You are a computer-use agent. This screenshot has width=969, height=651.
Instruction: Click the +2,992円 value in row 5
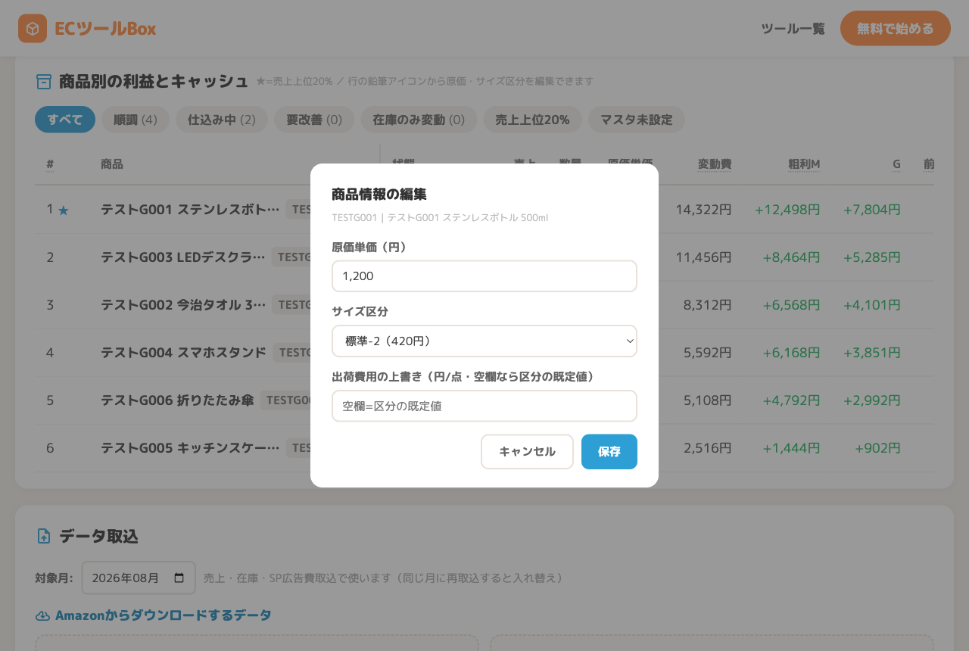[x=872, y=400]
